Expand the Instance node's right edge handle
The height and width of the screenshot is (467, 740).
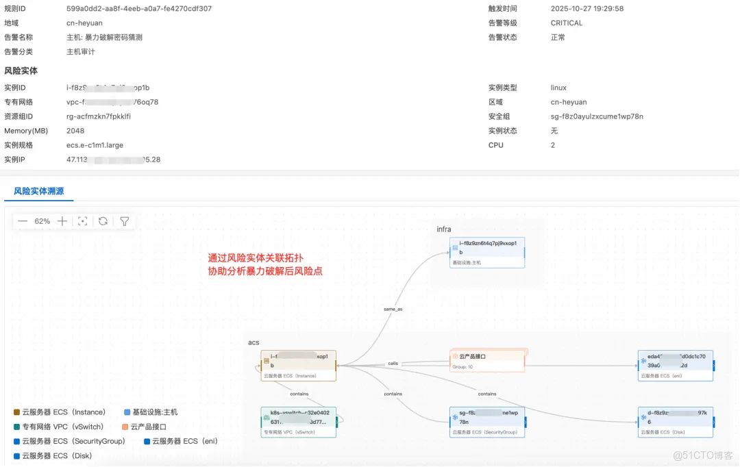tap(336, 364)
